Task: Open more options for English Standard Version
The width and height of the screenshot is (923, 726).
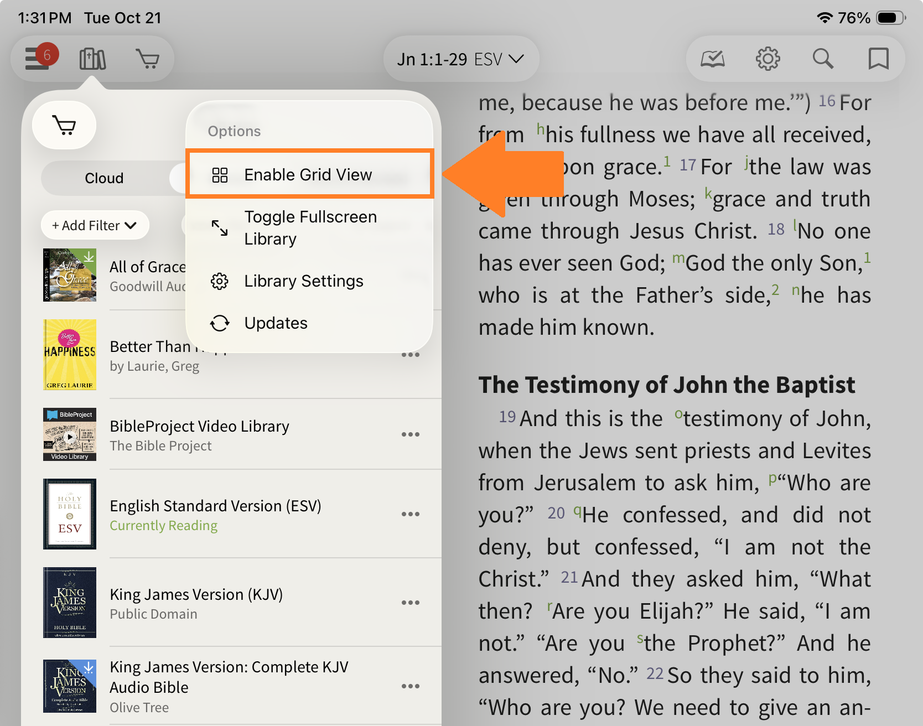Action: click(410, 514)
